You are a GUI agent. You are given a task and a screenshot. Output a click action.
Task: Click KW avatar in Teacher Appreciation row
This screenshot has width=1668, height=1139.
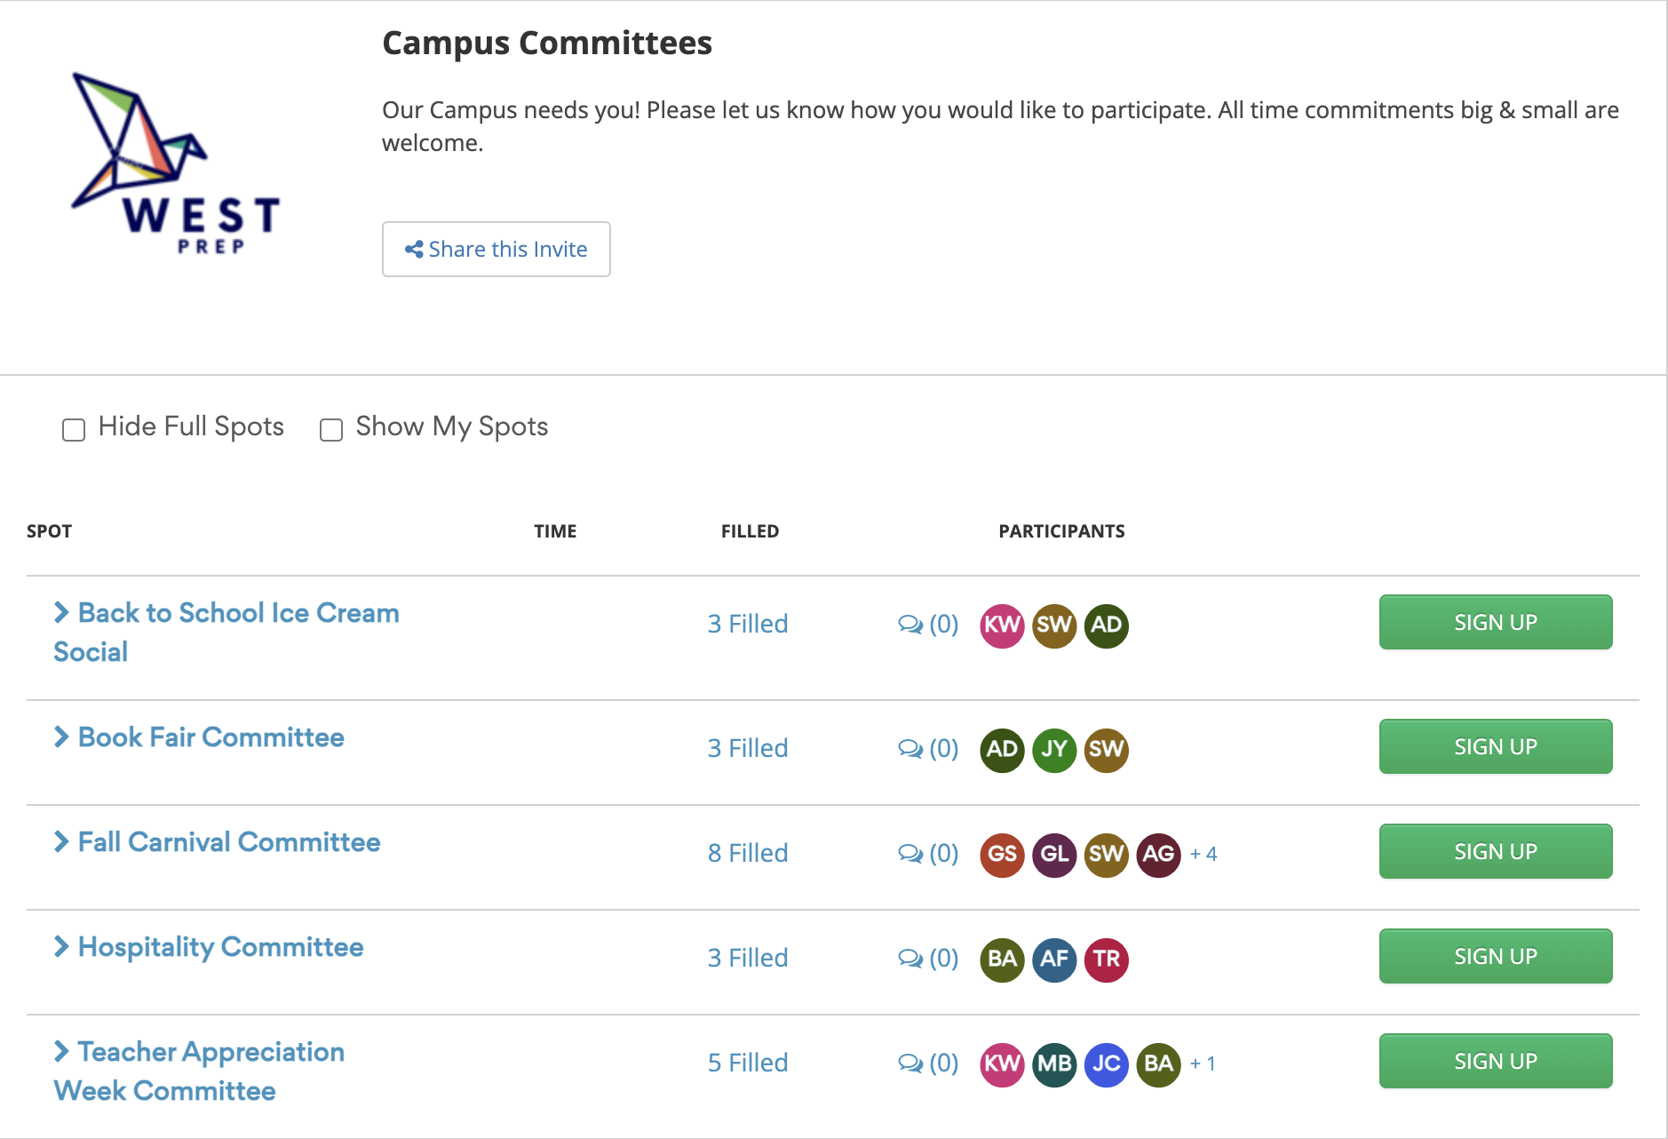point(1002,1064)
